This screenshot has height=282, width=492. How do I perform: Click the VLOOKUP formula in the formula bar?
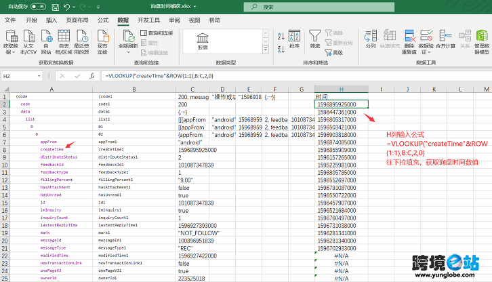159,76
